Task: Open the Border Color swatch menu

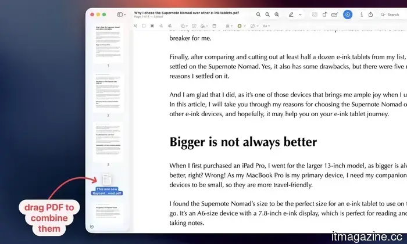Action: coord(241,26)
